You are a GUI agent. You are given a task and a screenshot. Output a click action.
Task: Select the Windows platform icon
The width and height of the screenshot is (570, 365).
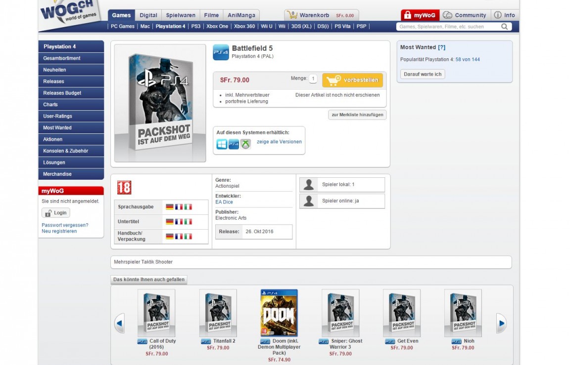pos(221,144)
